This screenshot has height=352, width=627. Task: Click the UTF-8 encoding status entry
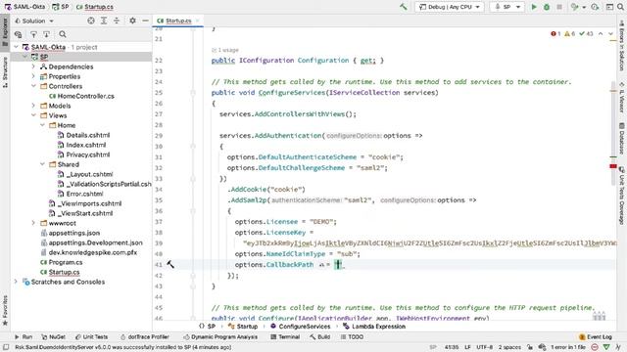pos(484,347)
